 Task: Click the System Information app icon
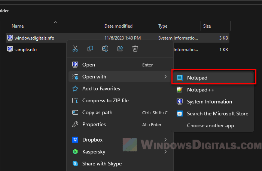pyautogui.click(x=180, y=102)
